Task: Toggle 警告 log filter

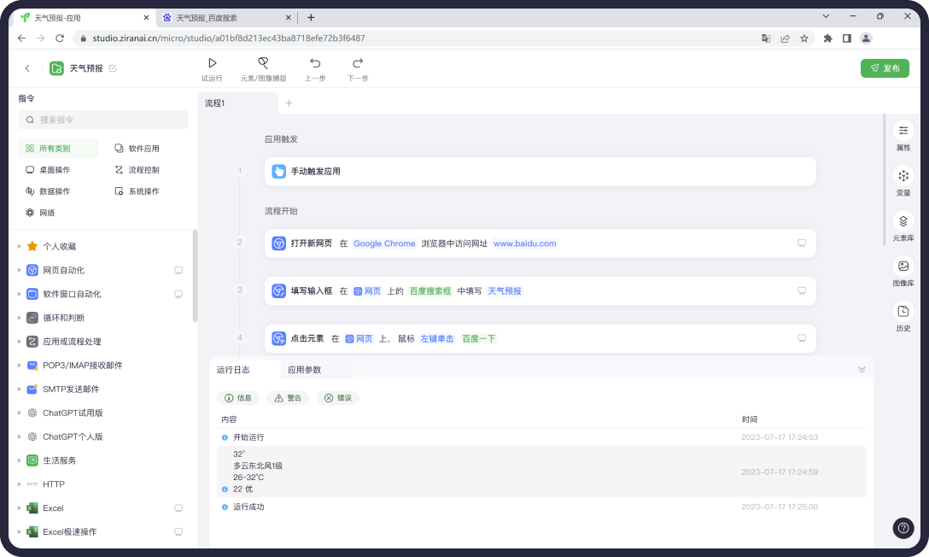Action: [x=288, y=397]
